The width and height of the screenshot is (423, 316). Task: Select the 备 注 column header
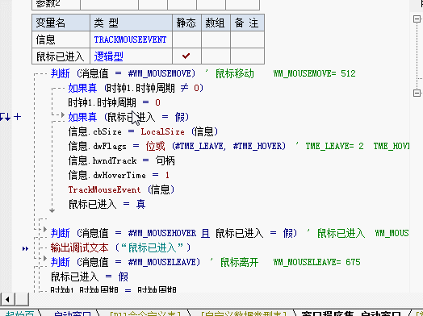pos(247,23)
